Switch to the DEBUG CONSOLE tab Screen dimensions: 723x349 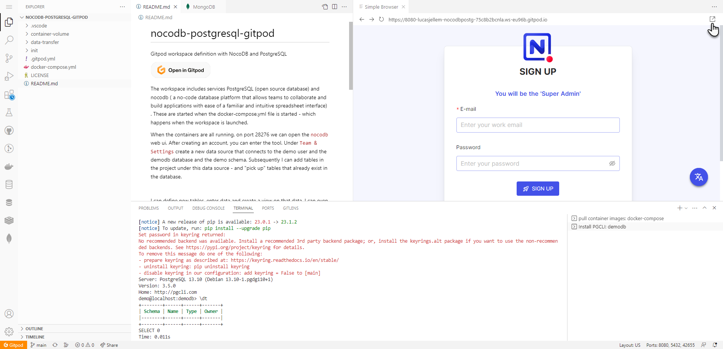(x=208, y=208)
